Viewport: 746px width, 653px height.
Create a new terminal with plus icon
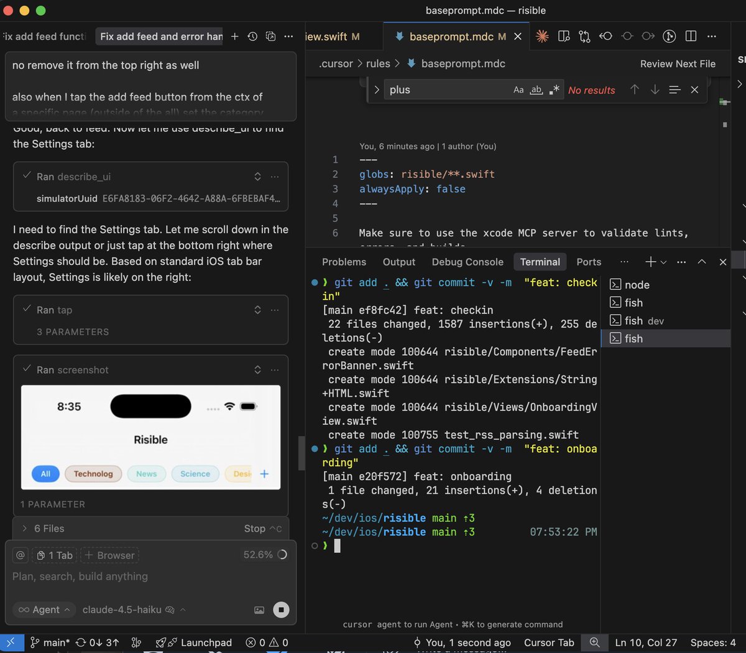(x=650, y=262)
